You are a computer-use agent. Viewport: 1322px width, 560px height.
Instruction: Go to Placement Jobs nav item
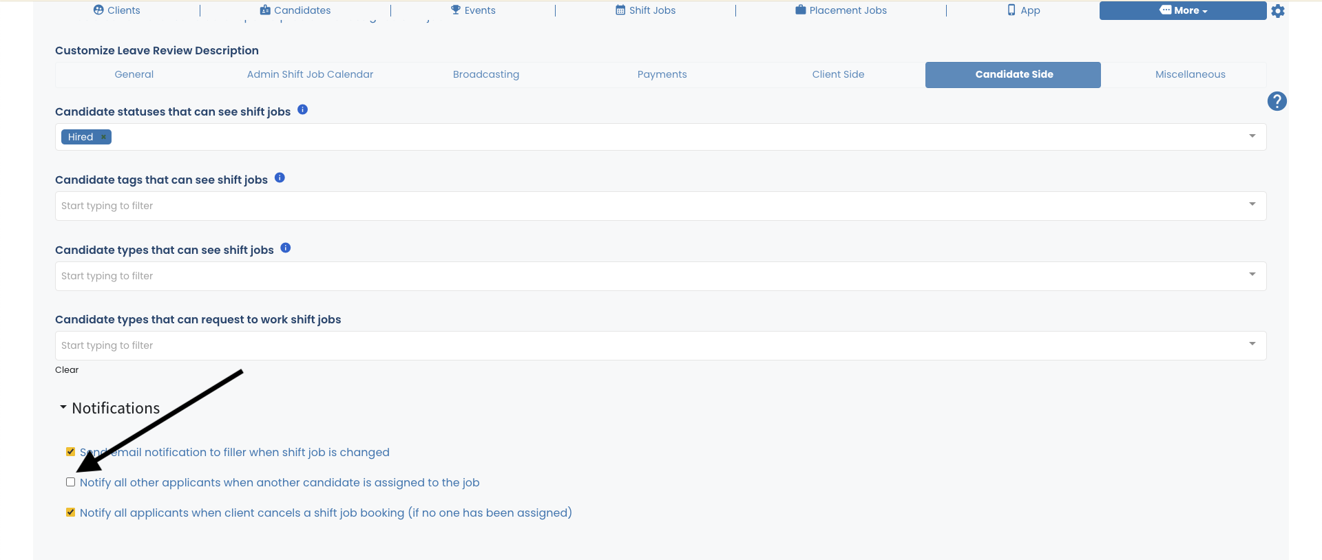(x=841, y=10)
